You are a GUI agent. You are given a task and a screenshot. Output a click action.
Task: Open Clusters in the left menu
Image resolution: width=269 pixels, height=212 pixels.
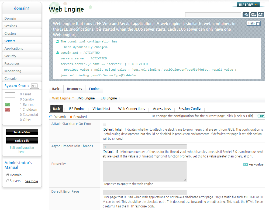[x=22, y=33]
